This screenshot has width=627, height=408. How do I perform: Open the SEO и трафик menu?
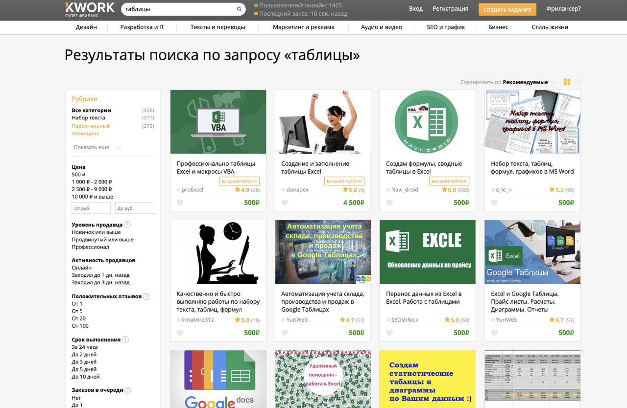click(446, 27)
